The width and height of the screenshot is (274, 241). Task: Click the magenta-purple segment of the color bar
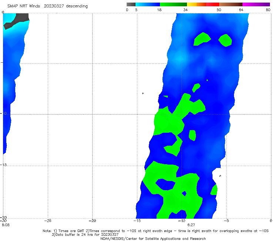pos(256,4)
